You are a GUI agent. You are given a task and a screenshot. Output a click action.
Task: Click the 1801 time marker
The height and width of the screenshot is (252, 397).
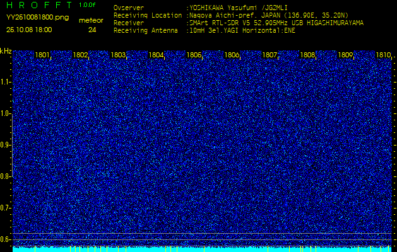click(42, 55)
